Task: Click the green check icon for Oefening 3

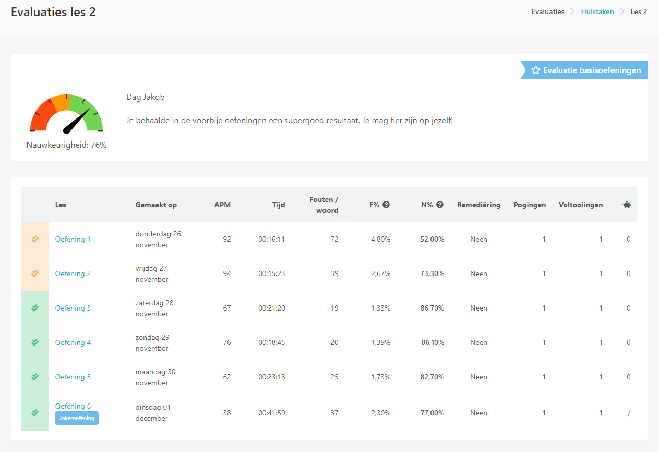Action: 35,308
